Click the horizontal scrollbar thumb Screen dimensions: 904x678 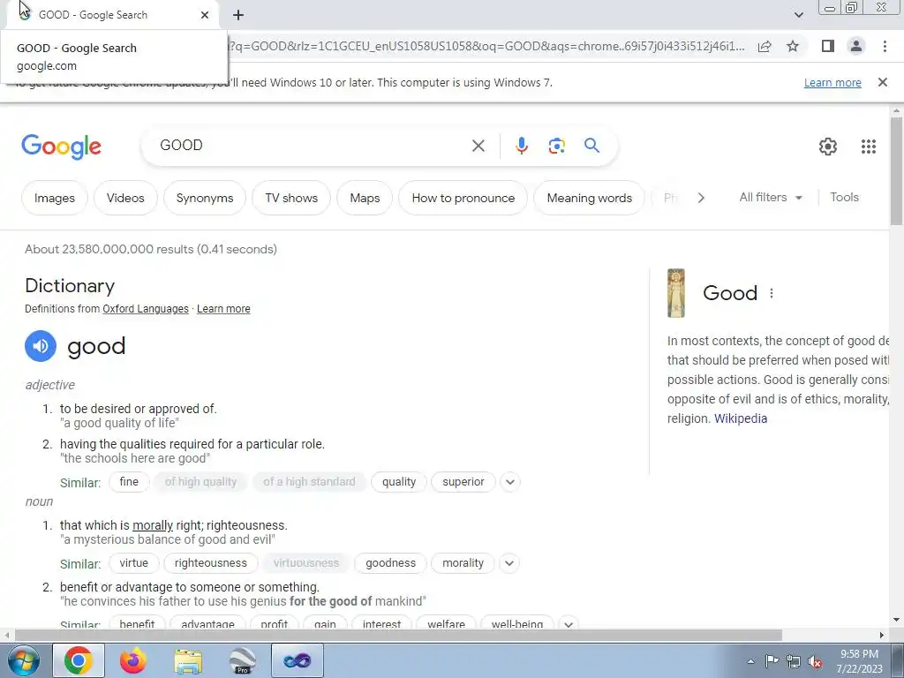tap(398, 636)
